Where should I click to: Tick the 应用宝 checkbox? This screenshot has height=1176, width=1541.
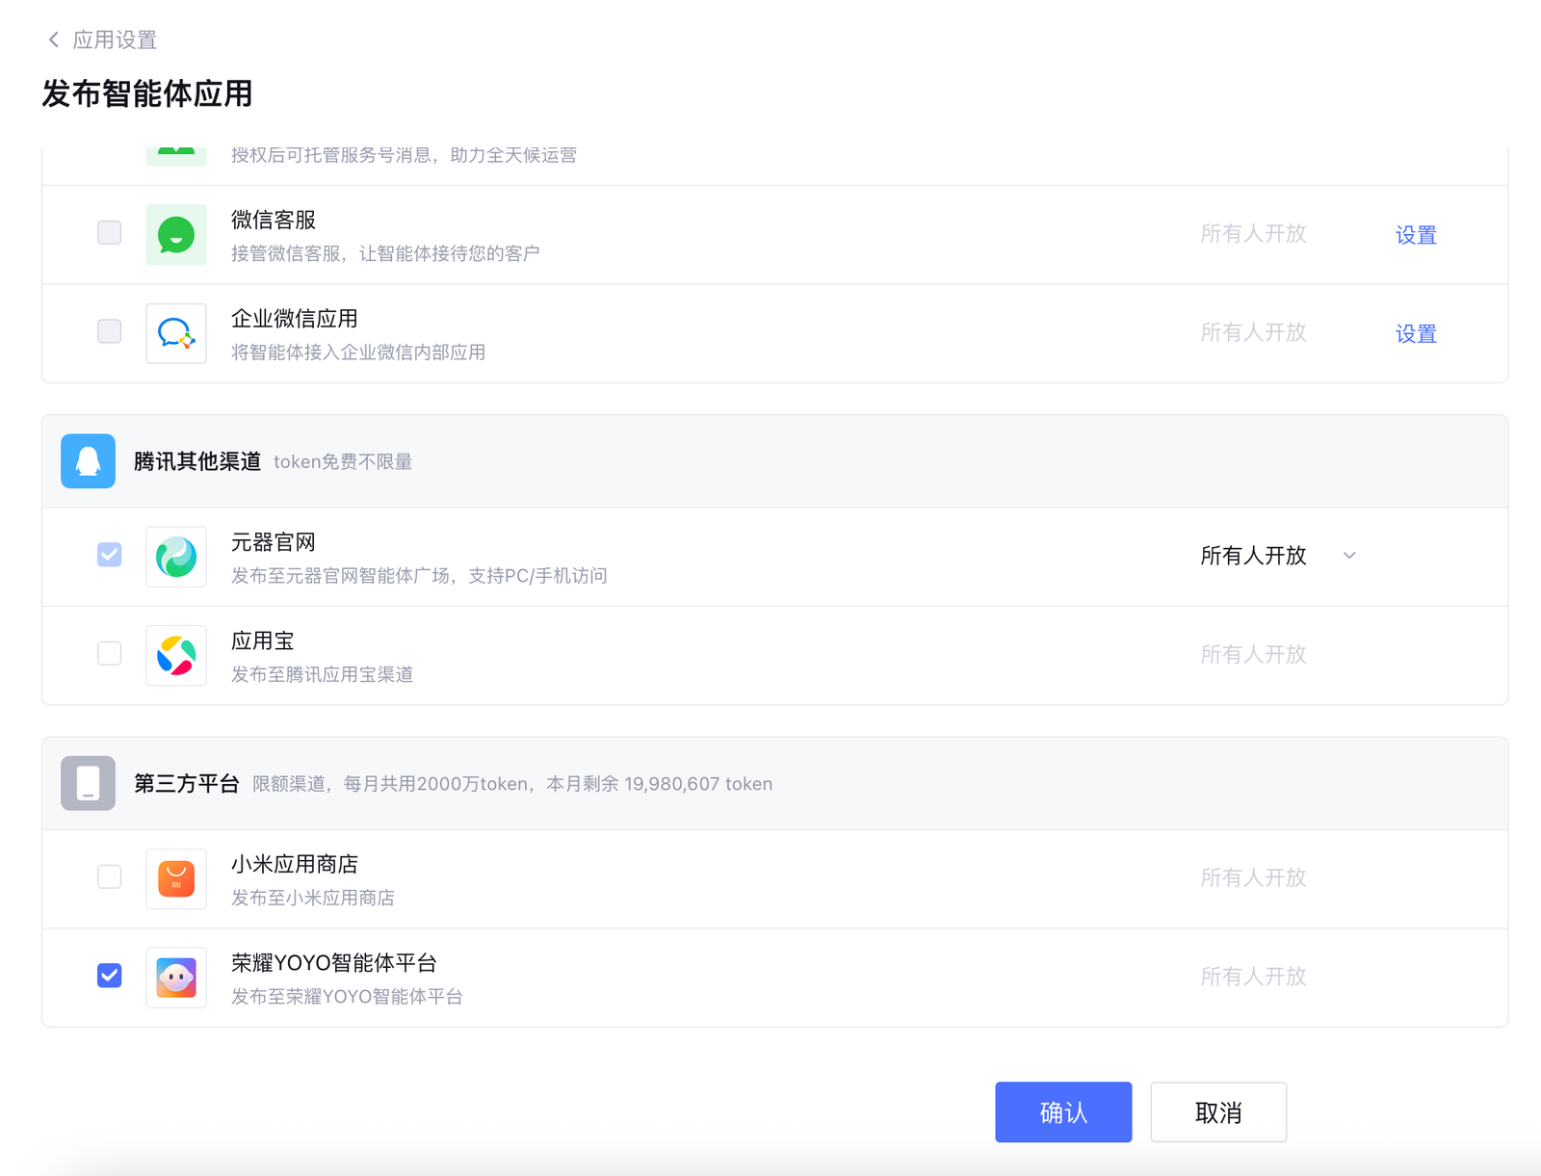pyautogui.click(x=110, y=653)
